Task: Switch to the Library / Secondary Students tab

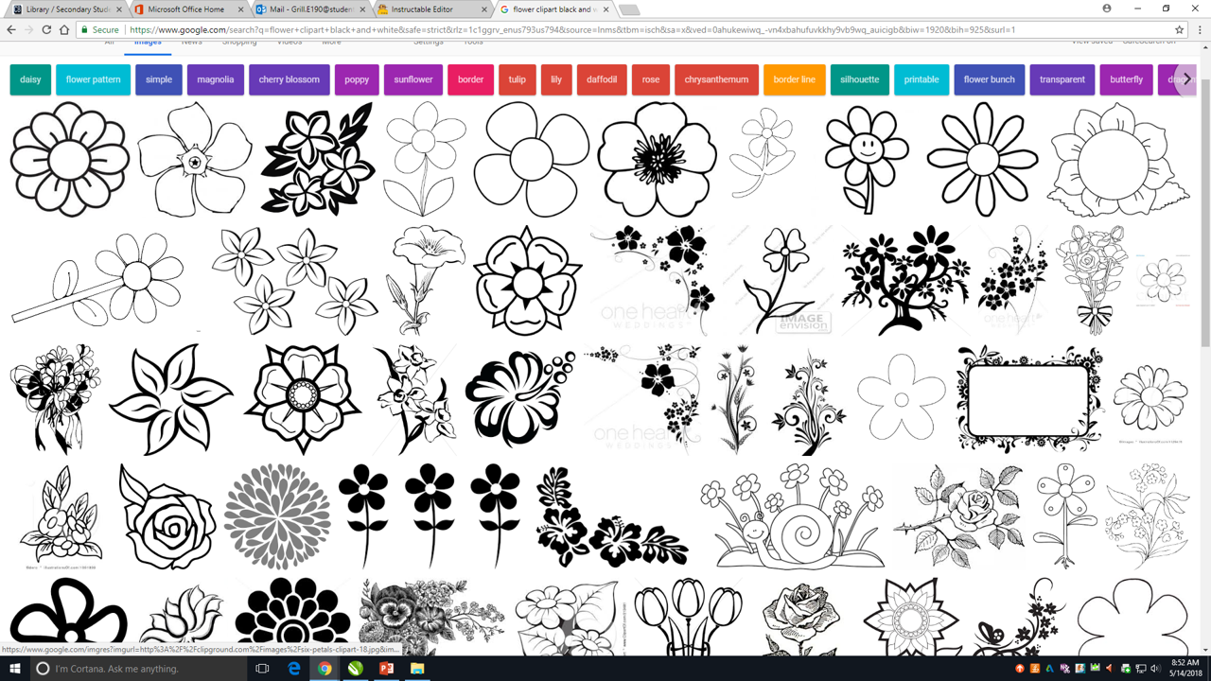Action: pyautogui.click(x=67, y=9)
